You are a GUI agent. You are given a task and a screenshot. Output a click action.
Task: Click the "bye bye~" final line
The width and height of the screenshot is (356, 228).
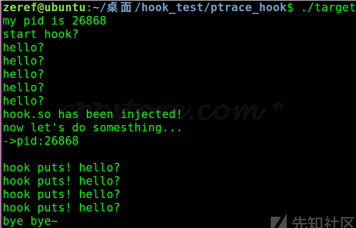tap(30, 221)
